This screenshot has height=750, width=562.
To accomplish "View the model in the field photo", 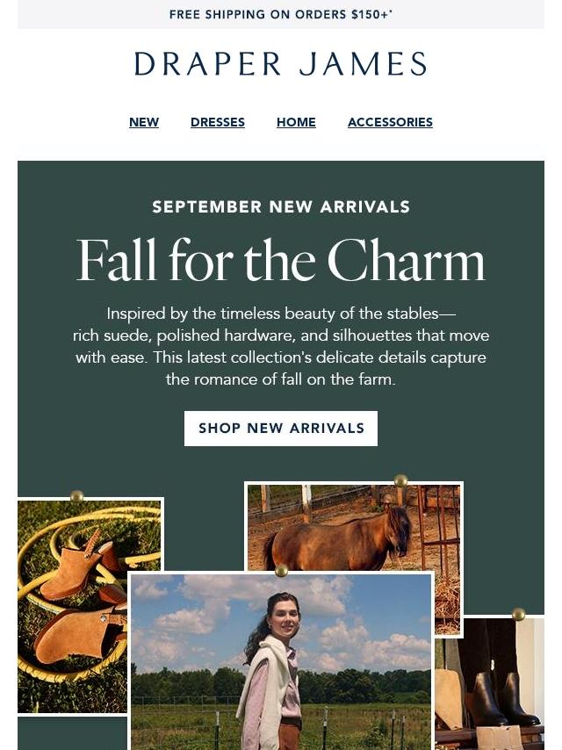I will (282, 661).
